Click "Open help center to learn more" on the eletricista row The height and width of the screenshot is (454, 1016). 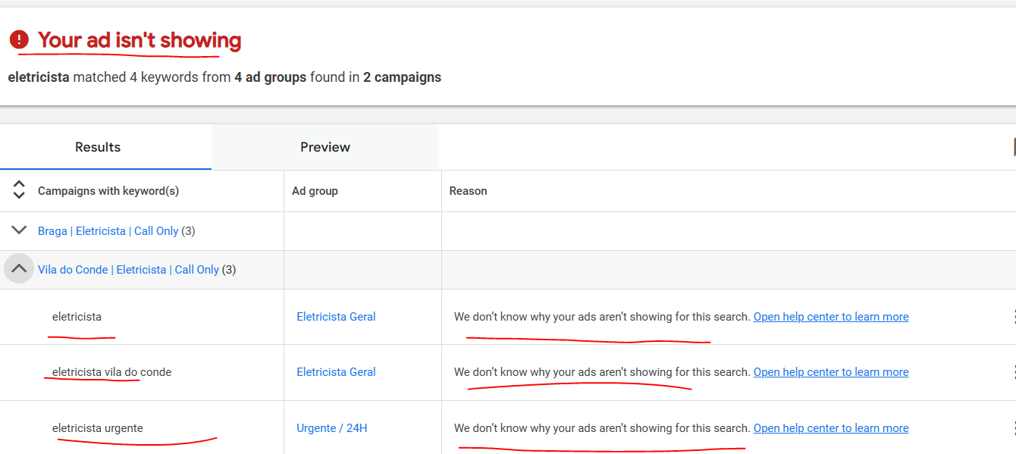830,316
